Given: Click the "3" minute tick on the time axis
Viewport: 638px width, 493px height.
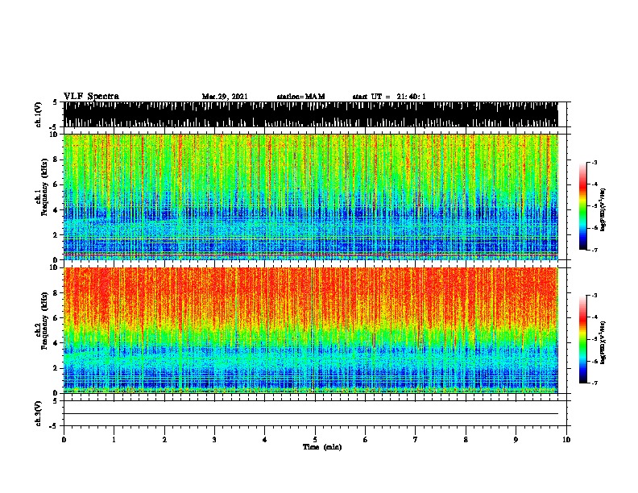Looking at the screenshot, I should click(x=214, y=440).
